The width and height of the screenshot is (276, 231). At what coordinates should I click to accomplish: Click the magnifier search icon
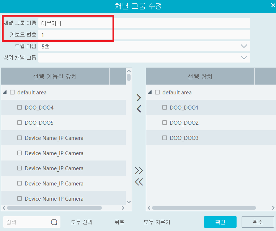click(54, 222)
